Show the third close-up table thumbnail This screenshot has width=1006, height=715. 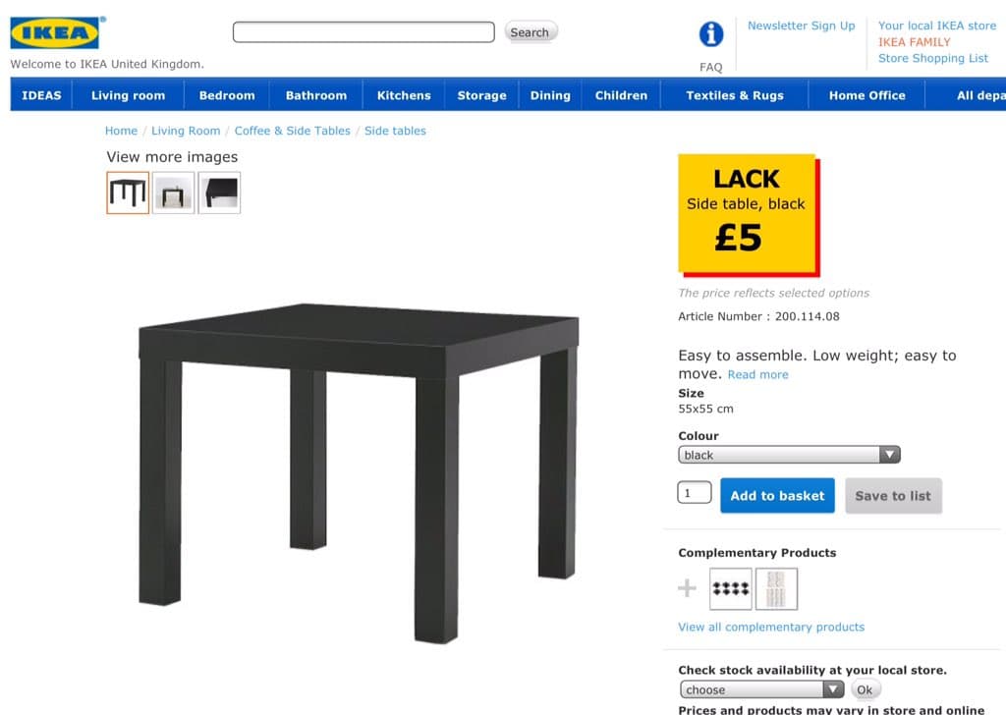[219, 192]
